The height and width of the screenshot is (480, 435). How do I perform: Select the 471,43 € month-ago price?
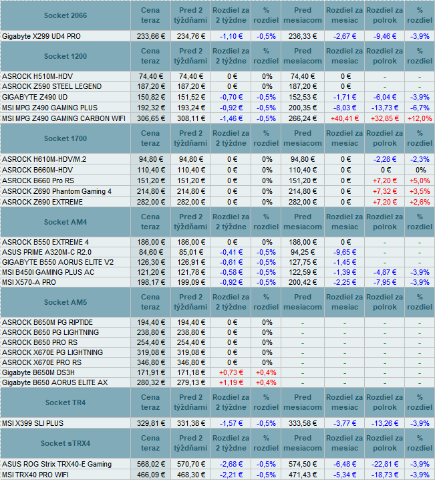point(303,475)
